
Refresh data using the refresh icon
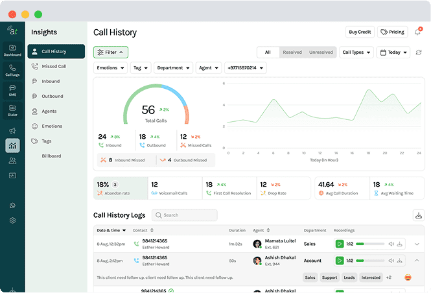(x=419, y=53)
